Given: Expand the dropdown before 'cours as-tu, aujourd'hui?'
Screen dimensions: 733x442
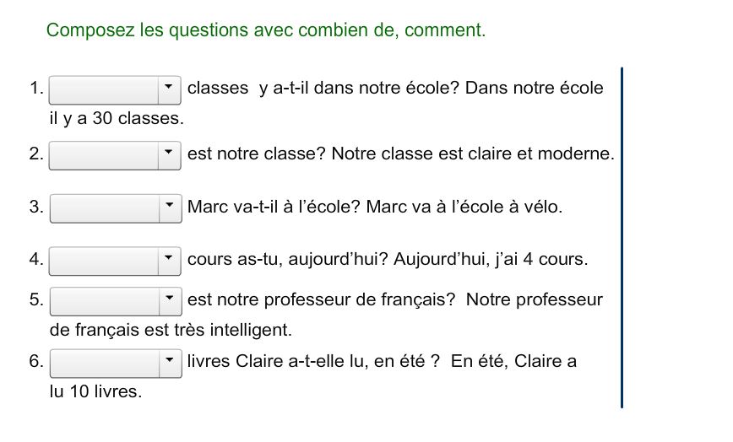Looking at the screenshot, I should (115, 261).
